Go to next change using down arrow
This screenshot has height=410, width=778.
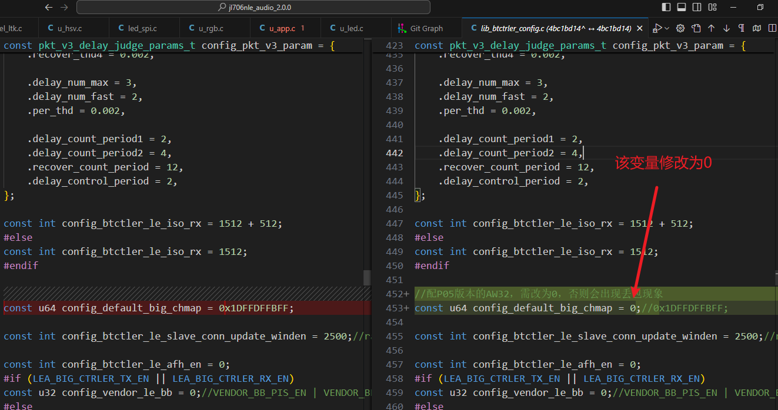pos(727,28)
